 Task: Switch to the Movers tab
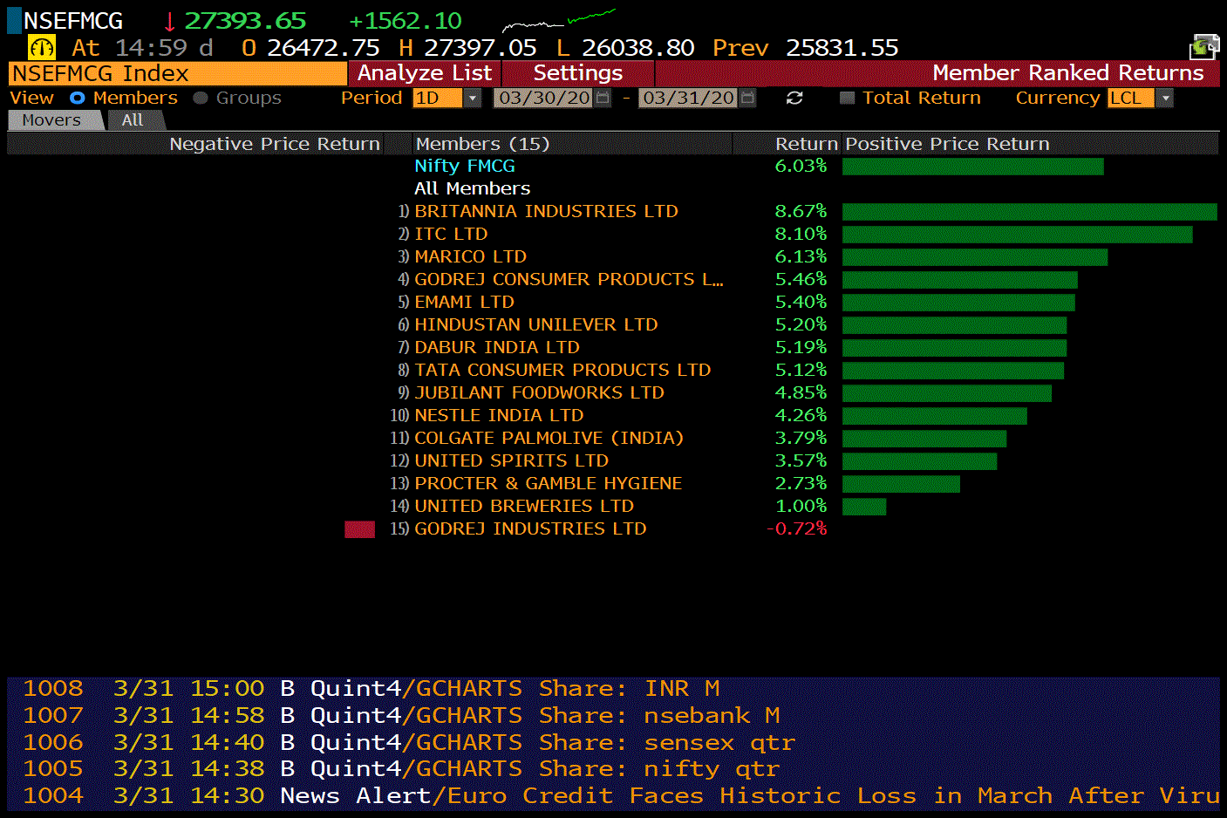point(51,120)
